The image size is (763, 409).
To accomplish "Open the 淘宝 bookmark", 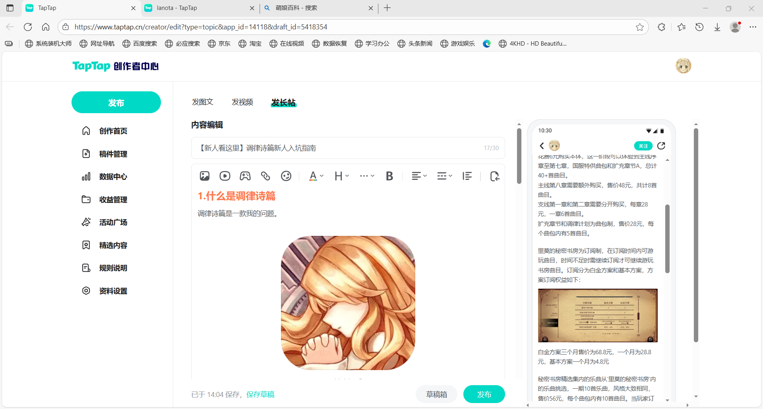I will 250,44.
